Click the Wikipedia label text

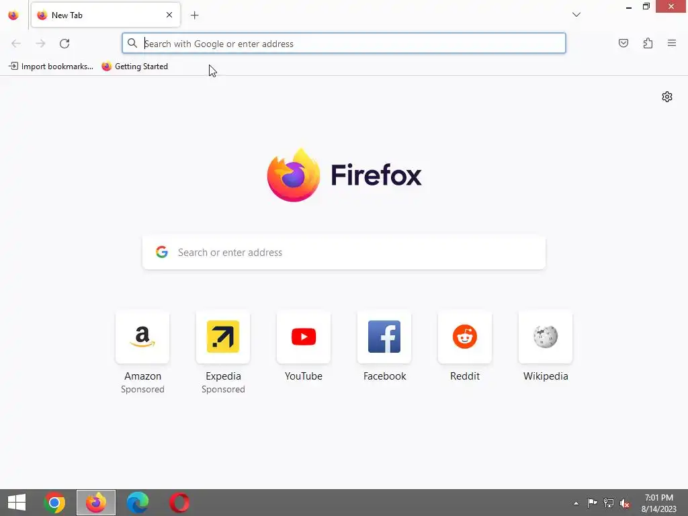[546, 376]
